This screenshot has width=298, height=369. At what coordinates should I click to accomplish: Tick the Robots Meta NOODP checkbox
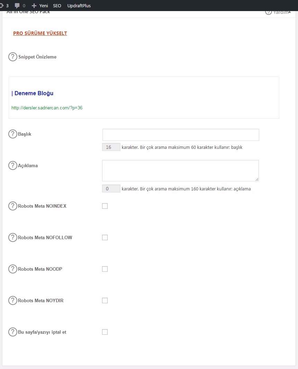[x=105, y=269]
